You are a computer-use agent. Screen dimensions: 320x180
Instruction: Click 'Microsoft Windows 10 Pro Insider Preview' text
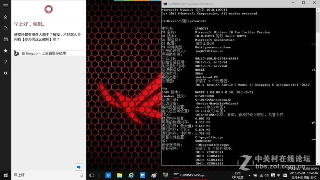coord(233,32)
